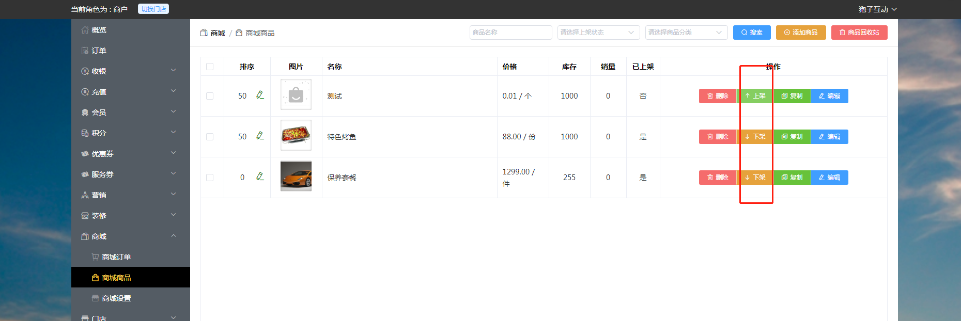
Task: Expand the 优惠券 menu chevron
Action: point(174,153)
